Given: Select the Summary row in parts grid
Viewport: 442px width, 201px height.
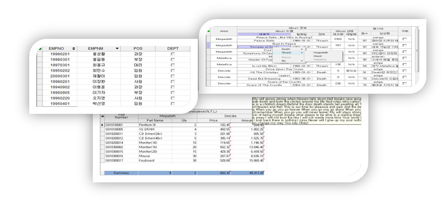Looking at the screenshot, I should 184,173.
